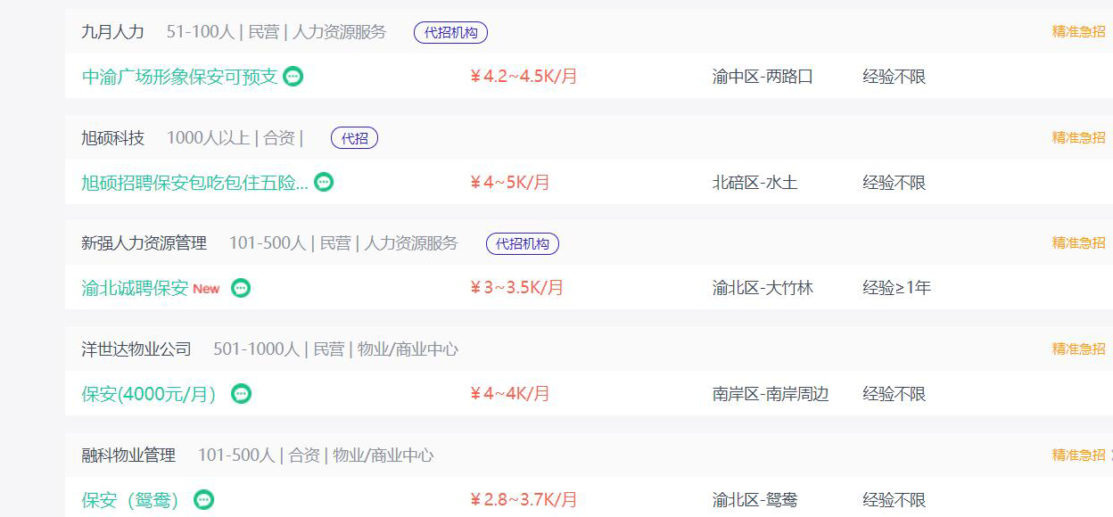Screen dimensions: 1113x517
Task: Click 精准急招 tag on 九月人力 row
Action: (x=1078, y=32)
